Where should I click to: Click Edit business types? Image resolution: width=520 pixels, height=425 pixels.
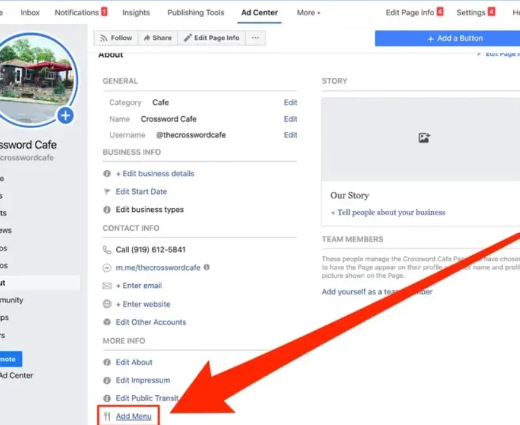coord(150,209)
